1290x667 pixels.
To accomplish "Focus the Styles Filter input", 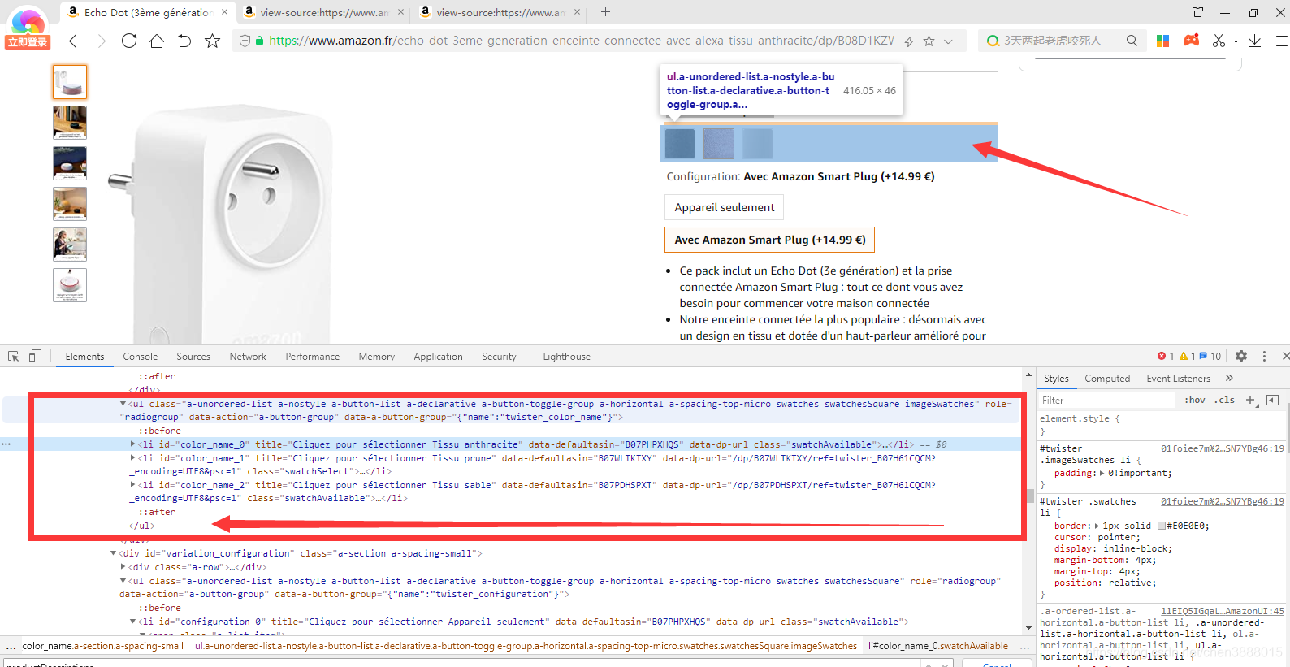I will pos(1106,401).
